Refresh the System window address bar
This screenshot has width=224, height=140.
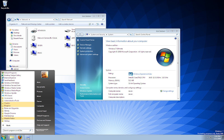pos(131,34)
